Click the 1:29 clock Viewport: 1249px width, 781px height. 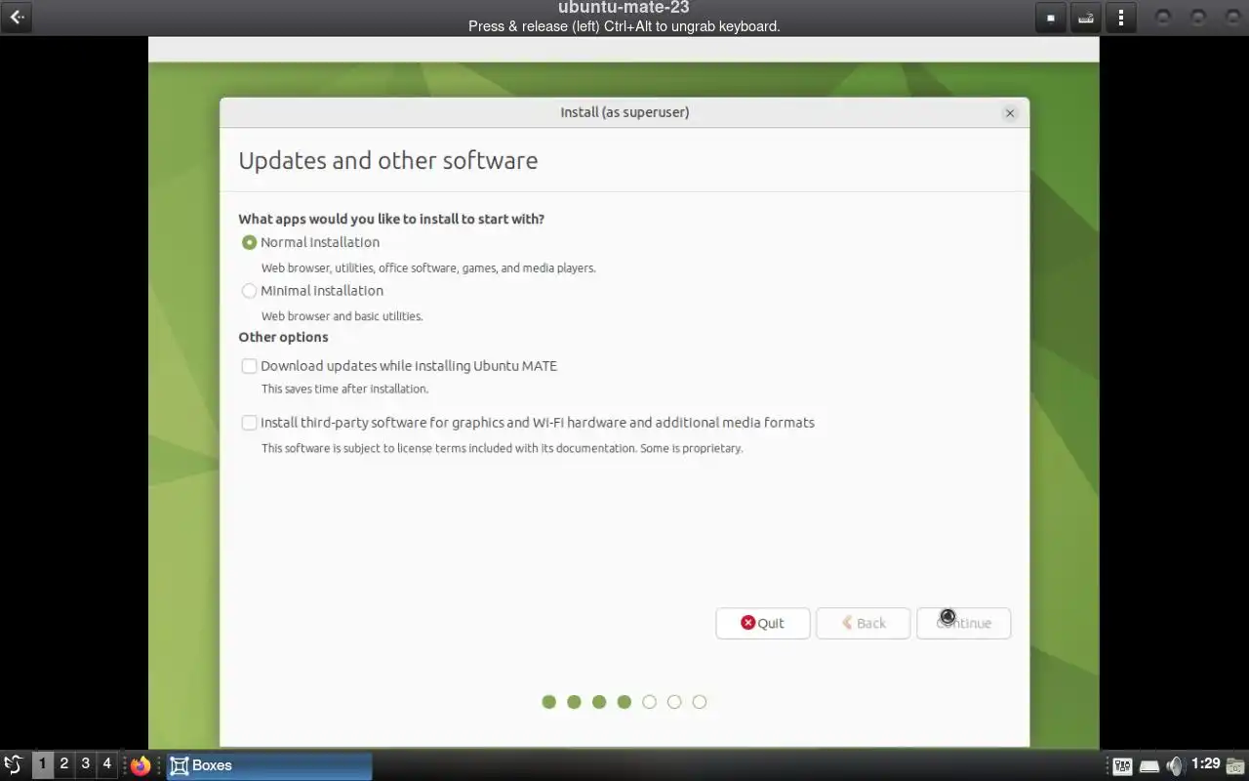click(x=1206, y=764)
